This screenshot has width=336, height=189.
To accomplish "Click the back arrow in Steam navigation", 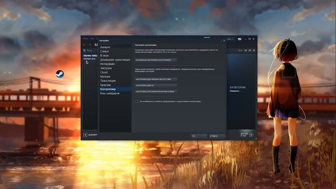I will 85,45.
